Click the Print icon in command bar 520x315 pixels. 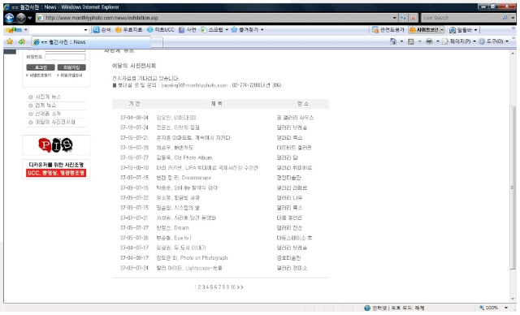pos(429,41)
